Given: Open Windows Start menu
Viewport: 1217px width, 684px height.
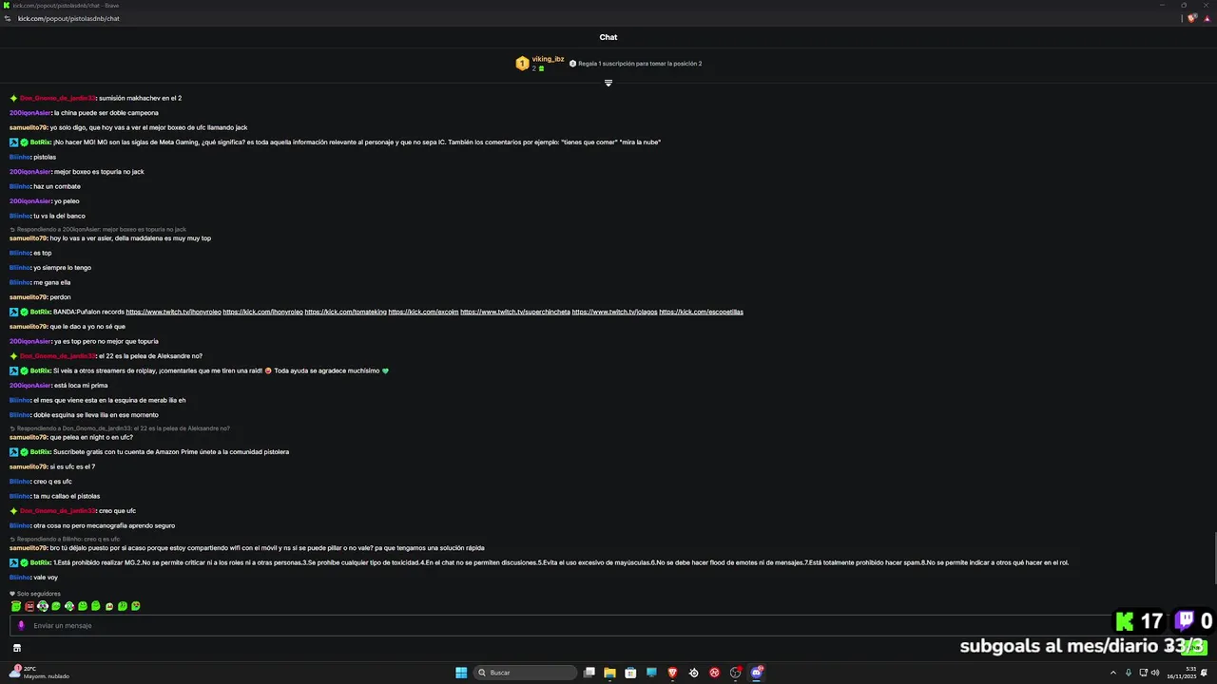Looking at the screenshot, I should click(x=461, y=673).
